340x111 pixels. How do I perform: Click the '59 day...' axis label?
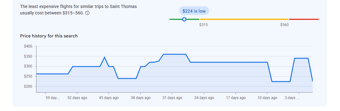point(52,98)
